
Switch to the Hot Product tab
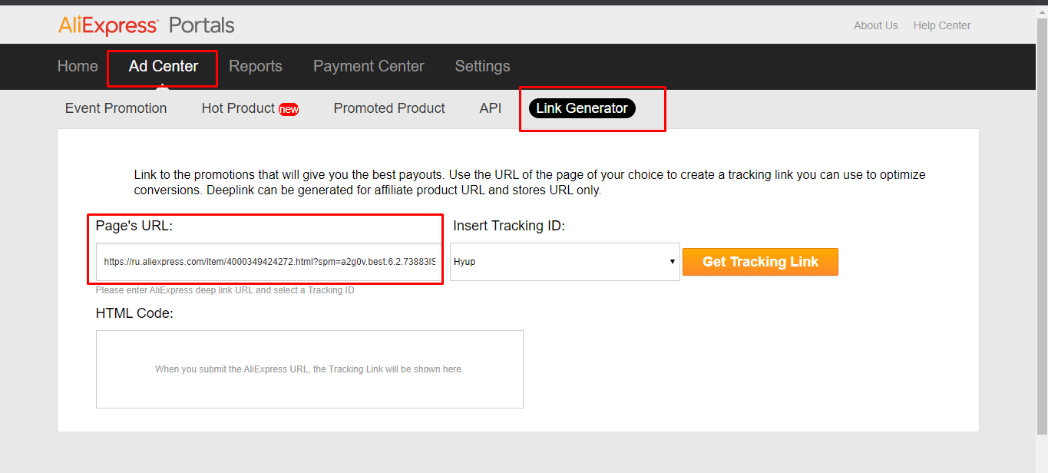pos(238,108)
